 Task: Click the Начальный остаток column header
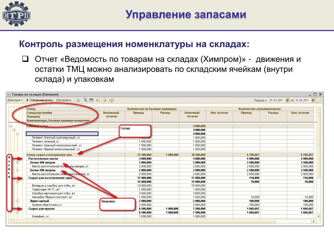(112, 115)
